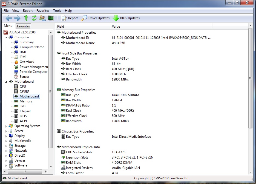Viewport: 256px width, 184px height.
Task: Expand the DirectX tree node
Action: click(6, 156)
